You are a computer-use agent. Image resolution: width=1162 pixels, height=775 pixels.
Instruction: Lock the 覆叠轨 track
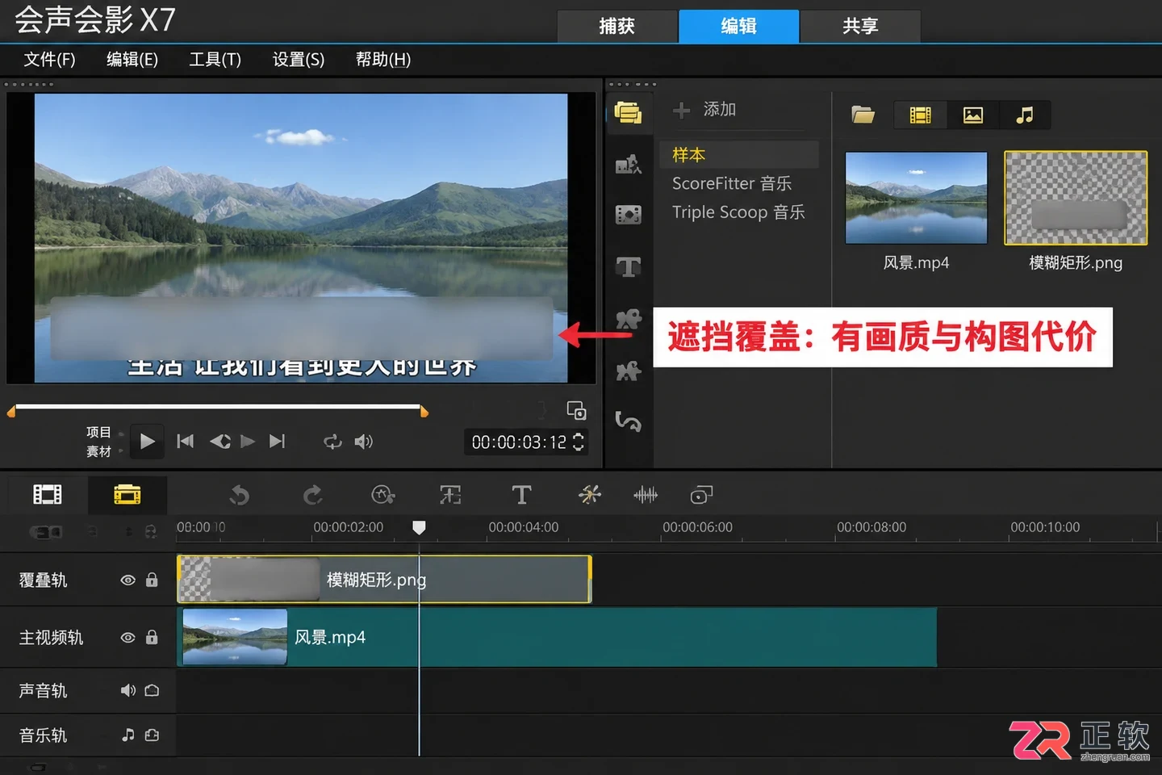(x=152, y=580)
